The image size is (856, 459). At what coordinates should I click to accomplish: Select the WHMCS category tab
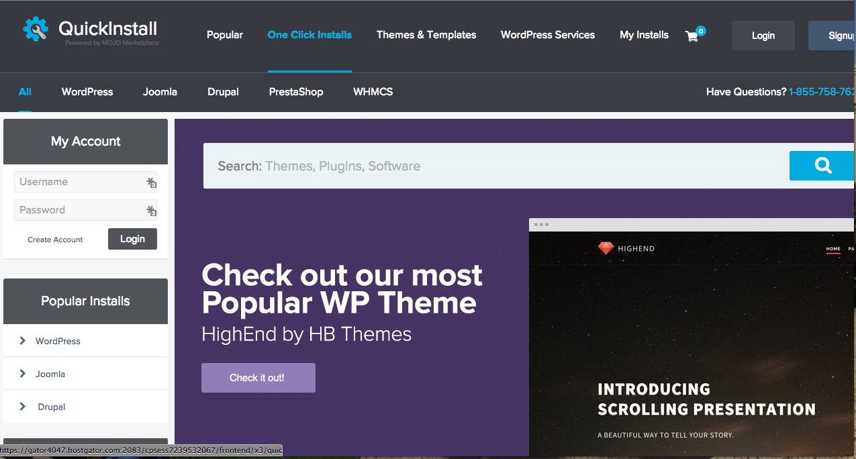pyautogui.click(x=373, y=92)
